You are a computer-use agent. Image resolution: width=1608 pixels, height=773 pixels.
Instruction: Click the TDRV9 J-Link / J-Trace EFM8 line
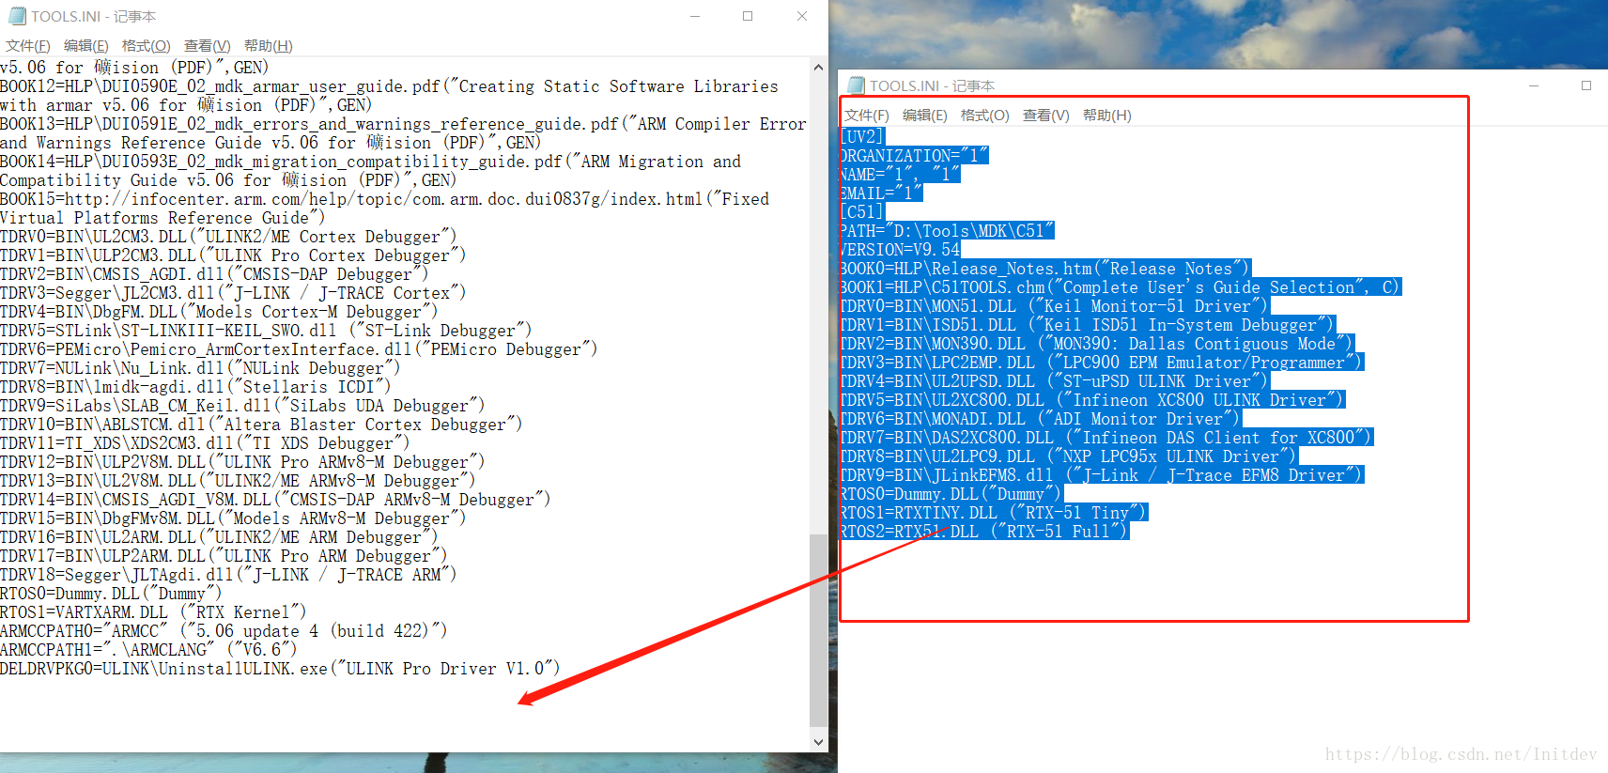[1102, 475]
